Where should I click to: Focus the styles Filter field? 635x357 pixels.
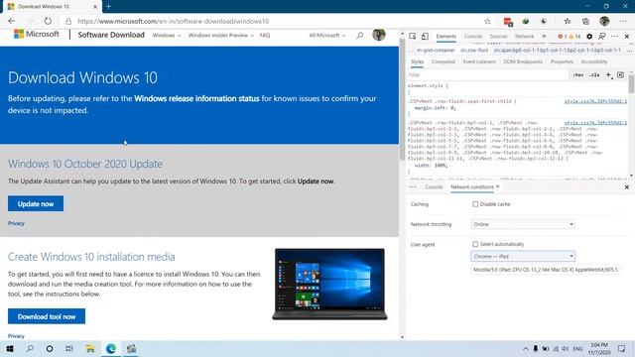(x=488, y=75)
